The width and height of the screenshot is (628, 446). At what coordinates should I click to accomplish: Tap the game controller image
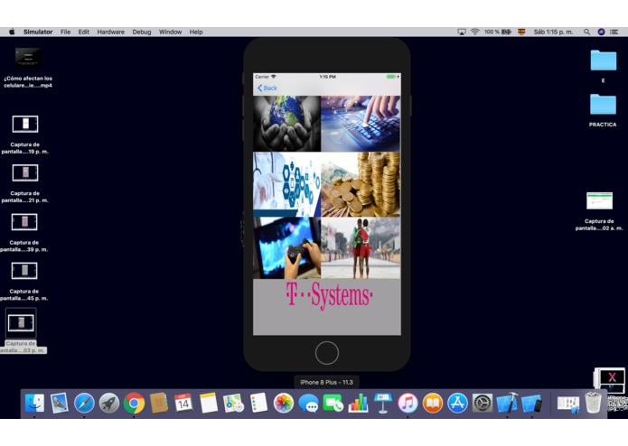[286, 248]
